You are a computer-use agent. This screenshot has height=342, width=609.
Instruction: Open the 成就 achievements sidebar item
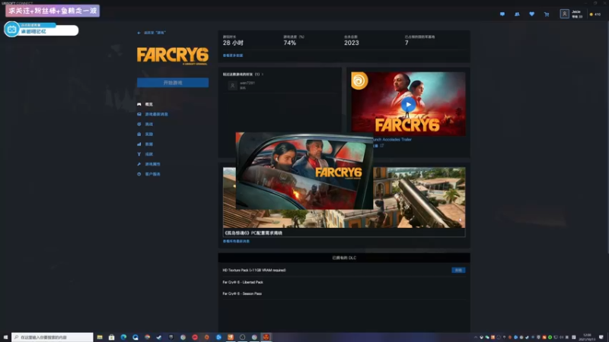coord(145,154)
